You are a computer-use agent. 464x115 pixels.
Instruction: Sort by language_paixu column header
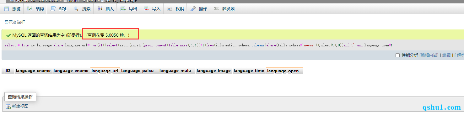137,71
